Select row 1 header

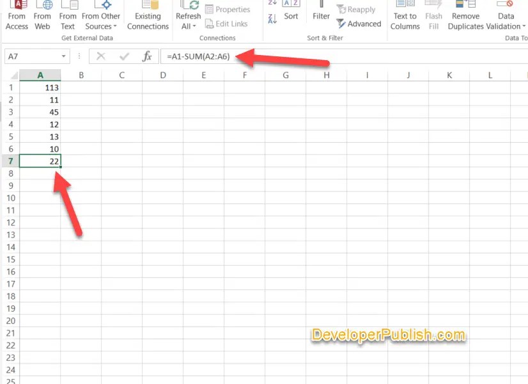pyautogui.click(x=11, y=88)
